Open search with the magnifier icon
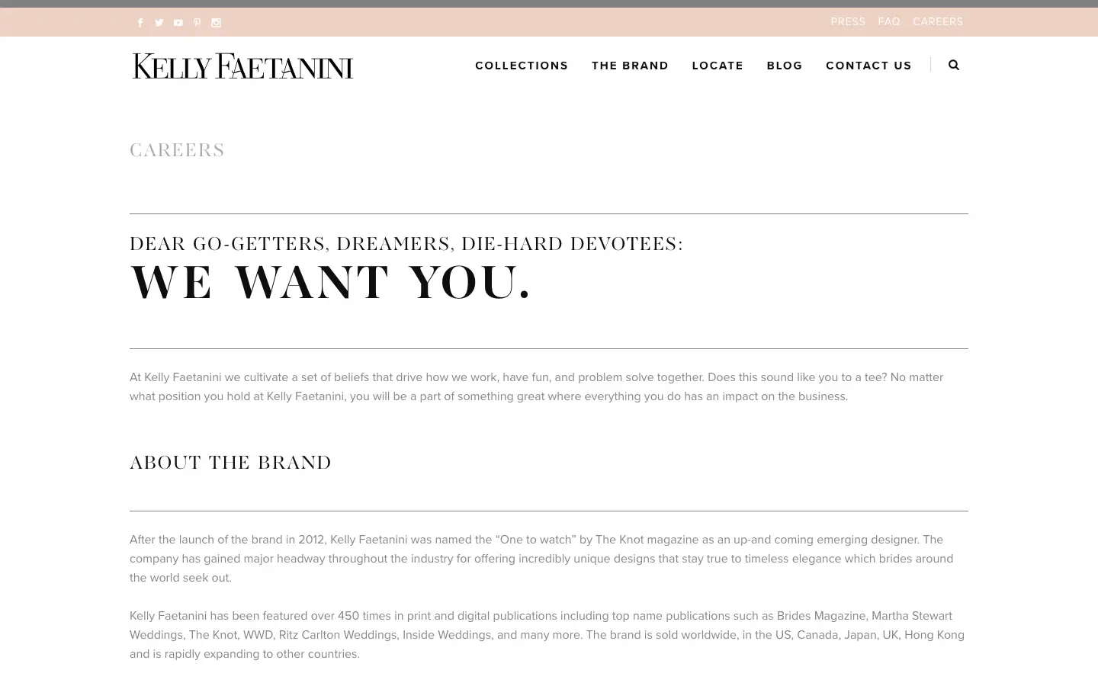 (953, 66)
